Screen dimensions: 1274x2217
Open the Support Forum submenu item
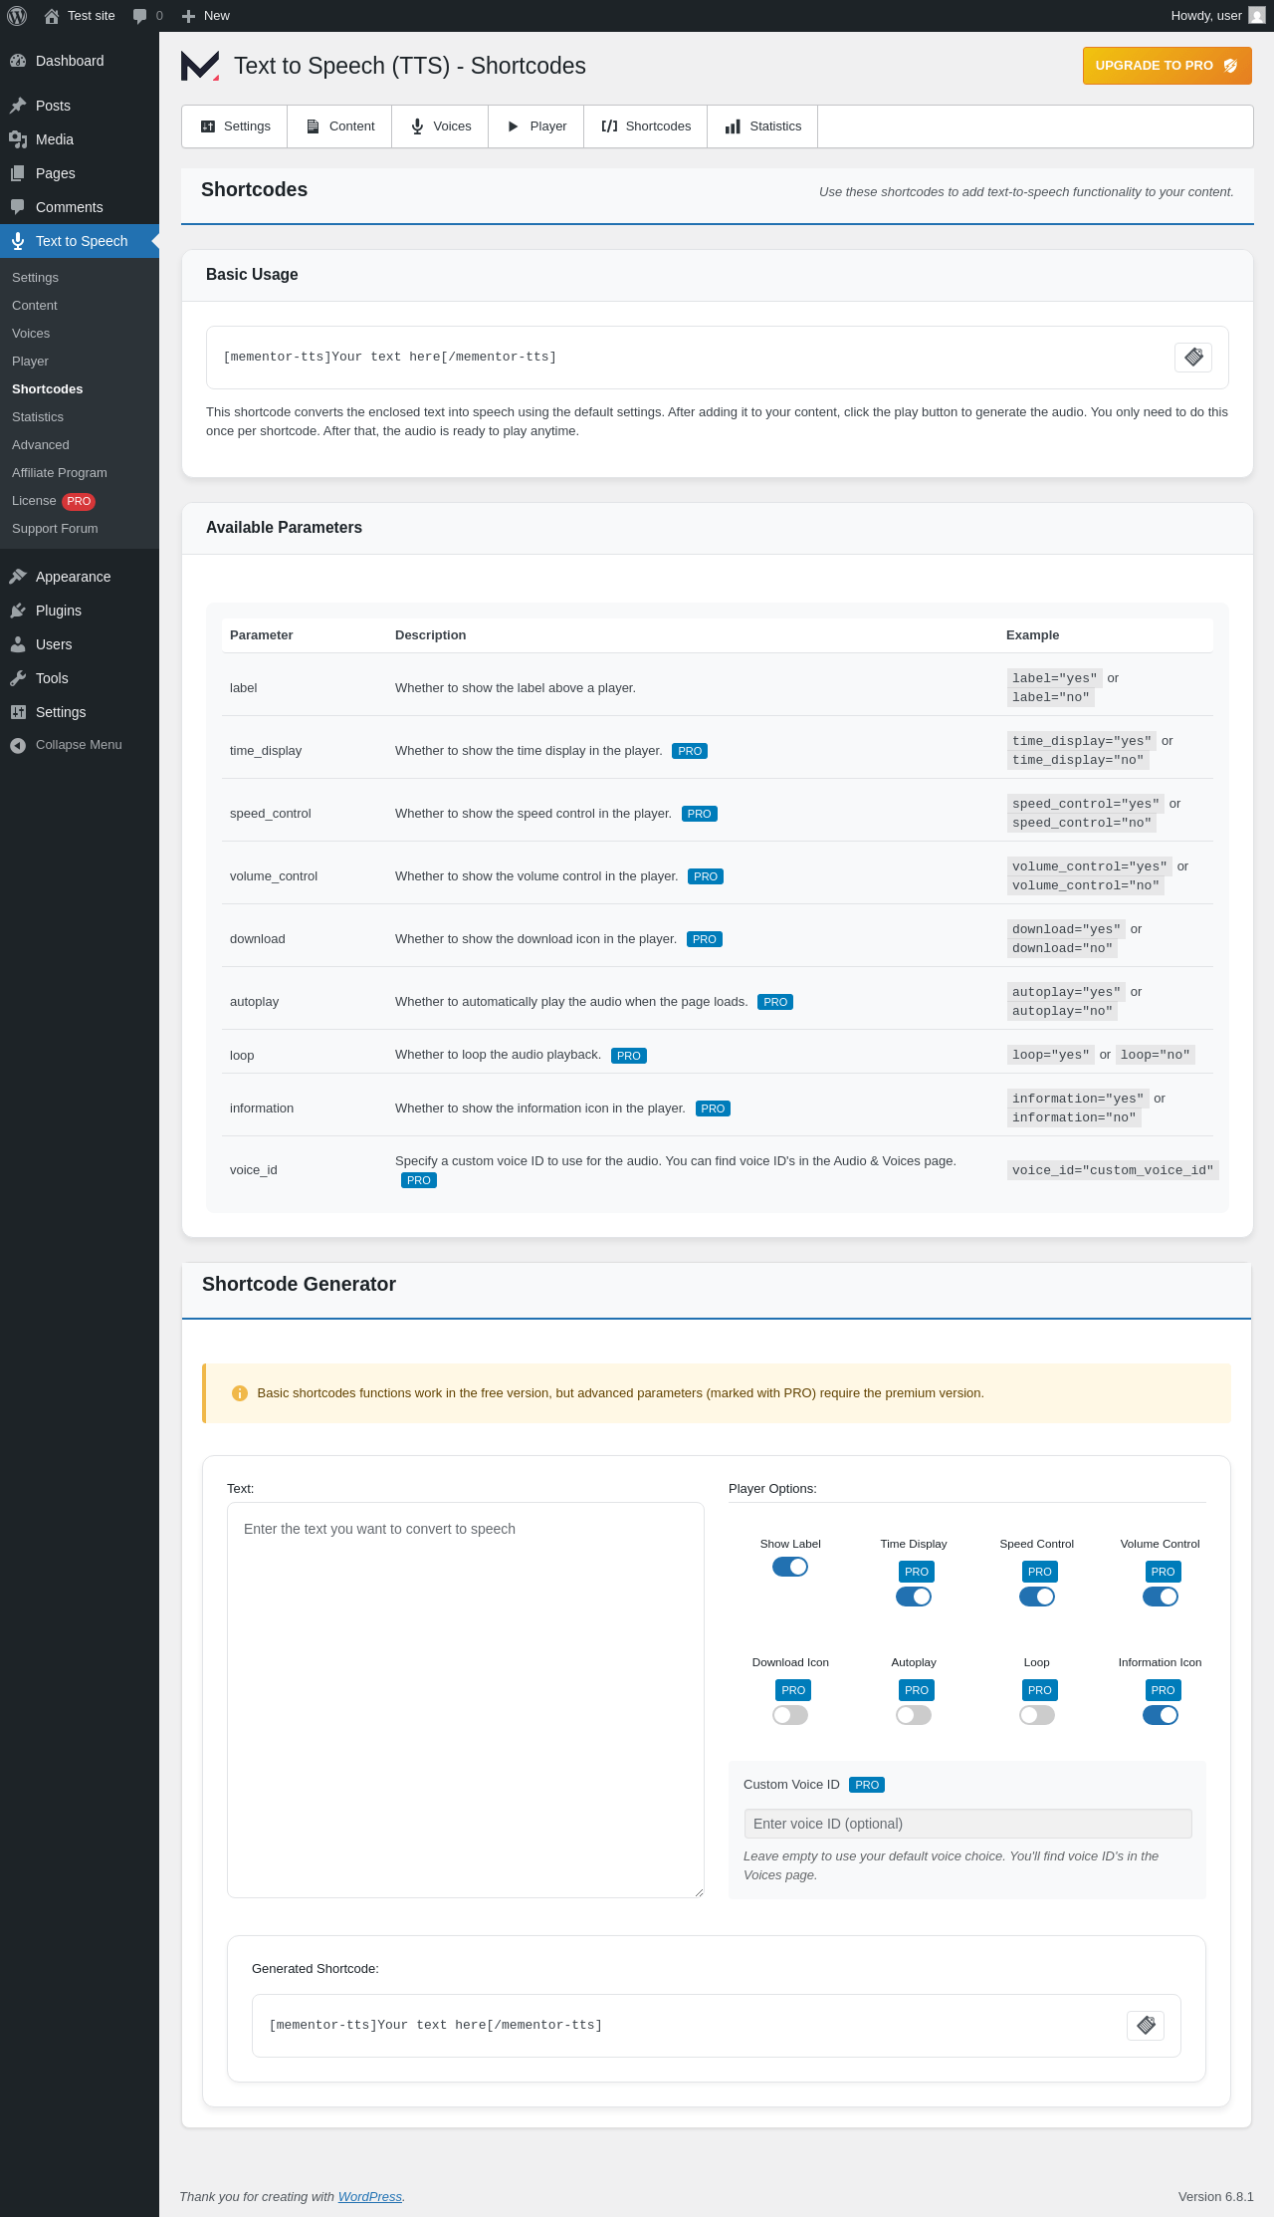click(x=80, y=529)
